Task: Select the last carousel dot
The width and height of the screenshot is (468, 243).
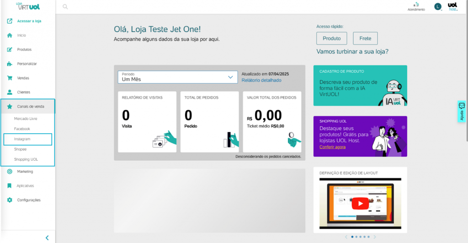Action: [x=368, y=237]
